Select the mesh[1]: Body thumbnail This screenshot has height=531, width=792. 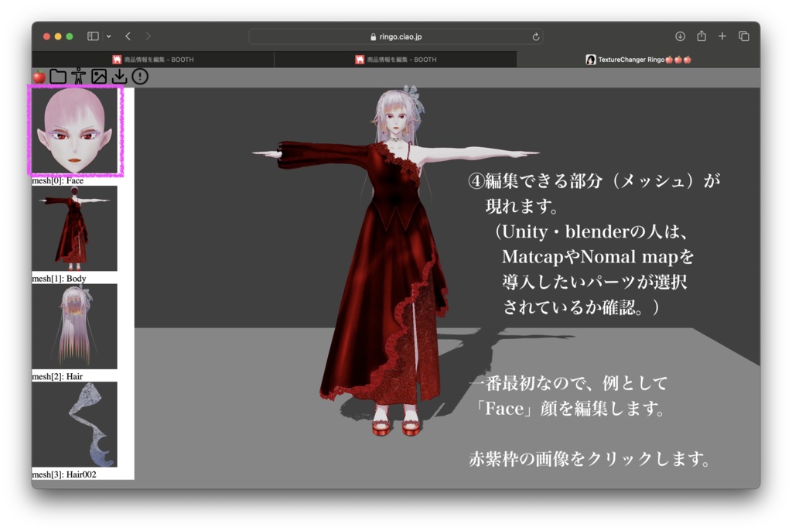click(75, 229)
